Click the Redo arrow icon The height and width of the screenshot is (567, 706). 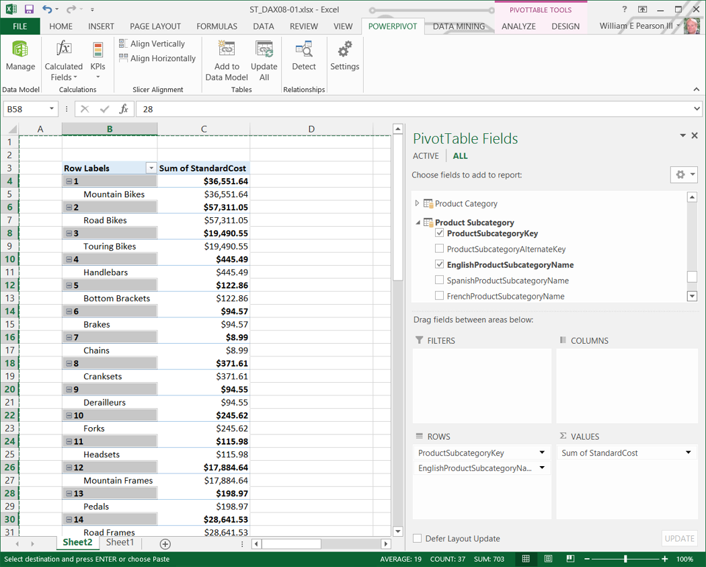click(71, 9)
